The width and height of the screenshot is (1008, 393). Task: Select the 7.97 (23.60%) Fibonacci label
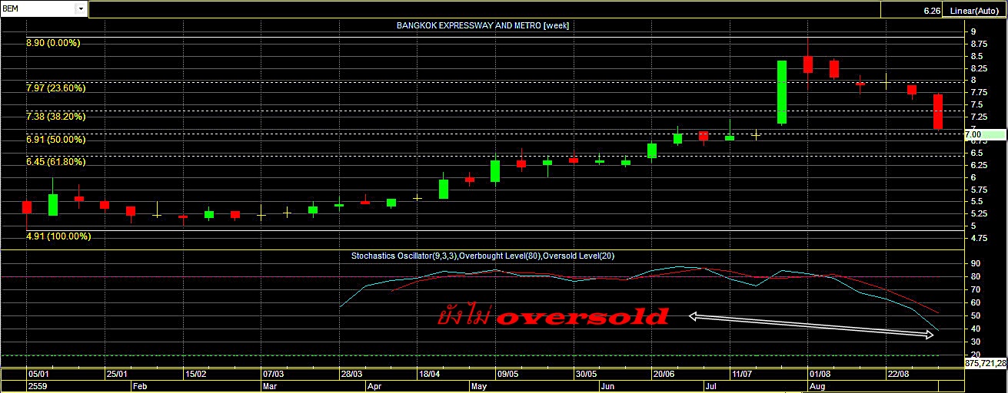[56, 88]
